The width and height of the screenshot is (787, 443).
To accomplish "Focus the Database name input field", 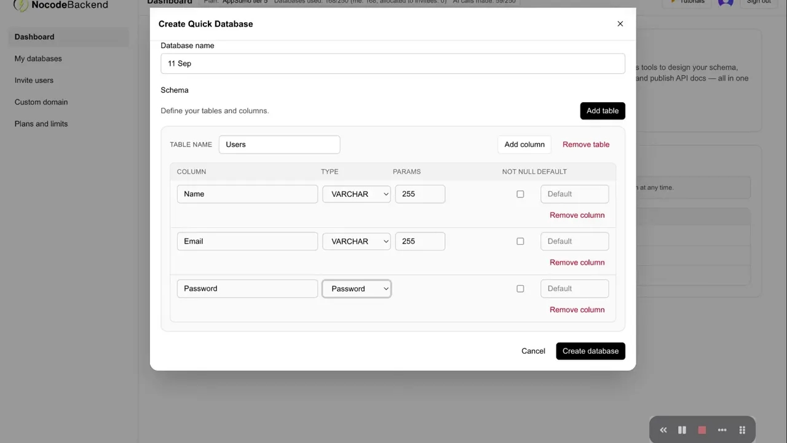I will click(x=392, y=63).
